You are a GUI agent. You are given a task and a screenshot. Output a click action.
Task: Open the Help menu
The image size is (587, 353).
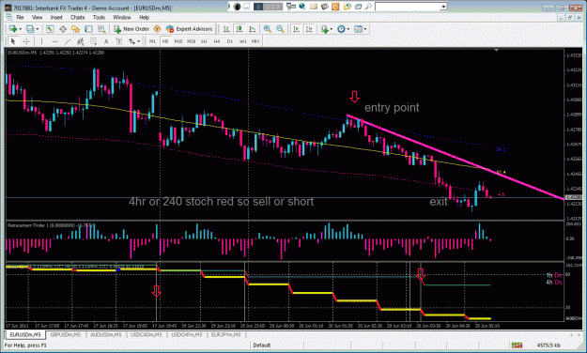[x=144, y=17]
